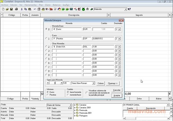This screenshot has height=121, width=173.
Task: Select empty currency radio button 3
Action: coord(46,51)
